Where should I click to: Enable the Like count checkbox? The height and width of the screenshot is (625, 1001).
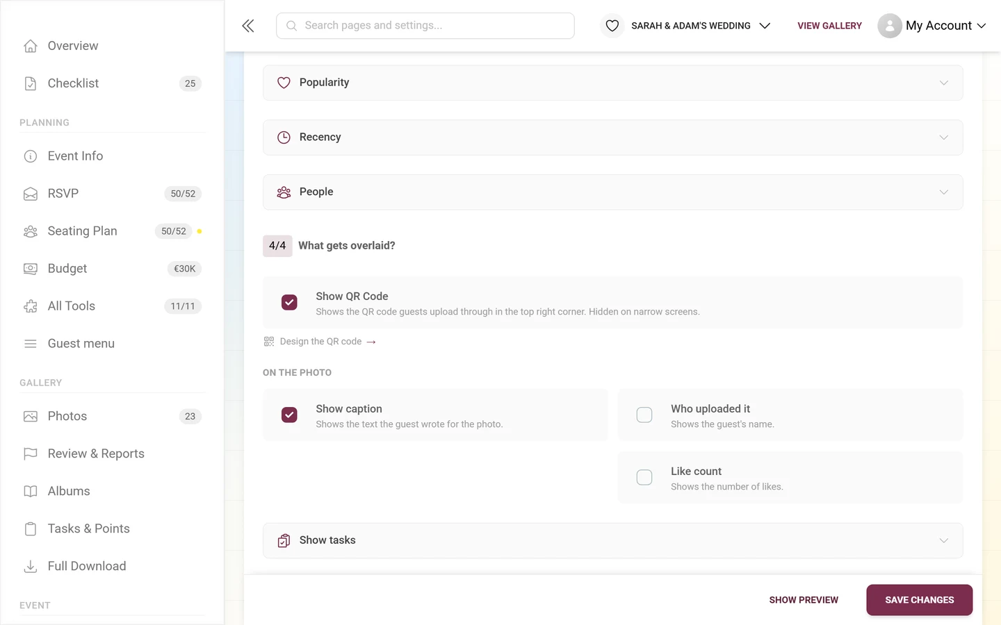644,478
